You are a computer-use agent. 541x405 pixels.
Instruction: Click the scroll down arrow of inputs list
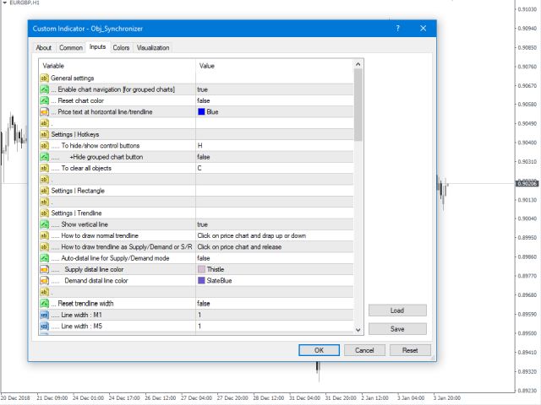click(x=358, y=330)
